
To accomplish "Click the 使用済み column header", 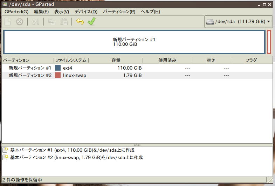I will point(167,60).
